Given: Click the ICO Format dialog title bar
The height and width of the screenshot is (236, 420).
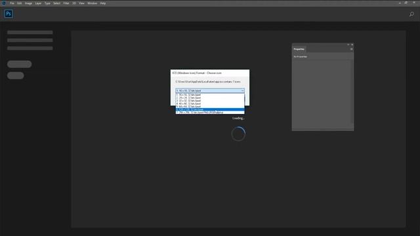Looking at the screenshot, I should click(210, 73).
